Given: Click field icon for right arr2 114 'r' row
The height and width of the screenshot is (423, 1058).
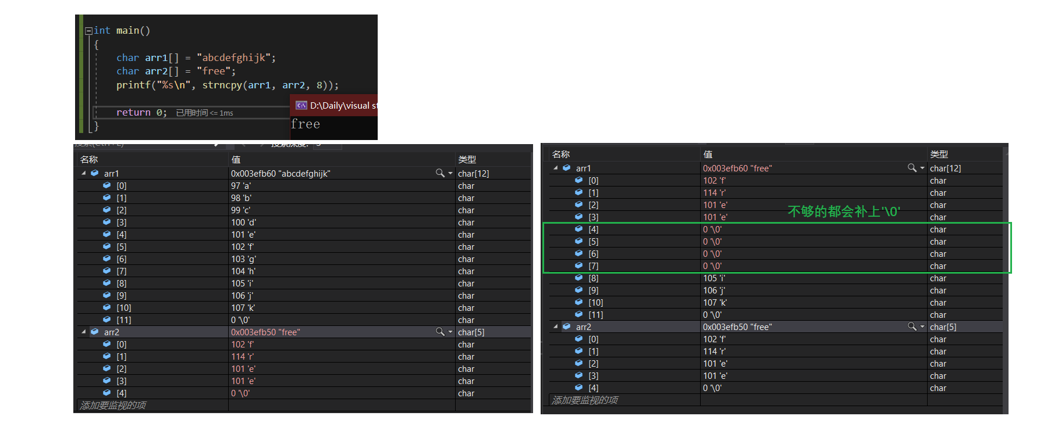Looking at the screenshot, I should pos(578,351).
